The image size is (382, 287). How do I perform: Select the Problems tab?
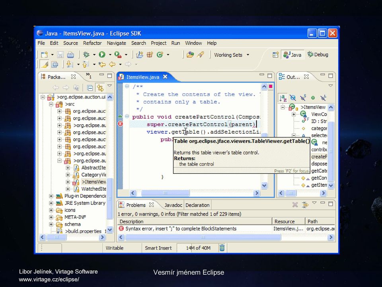tap(136, 205)
